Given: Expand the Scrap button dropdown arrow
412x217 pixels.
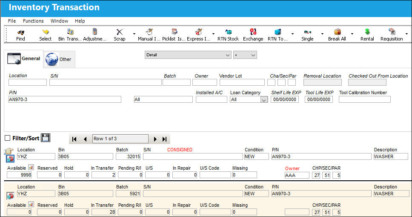Looking at the screenshot, I should [x=134, y=34].
